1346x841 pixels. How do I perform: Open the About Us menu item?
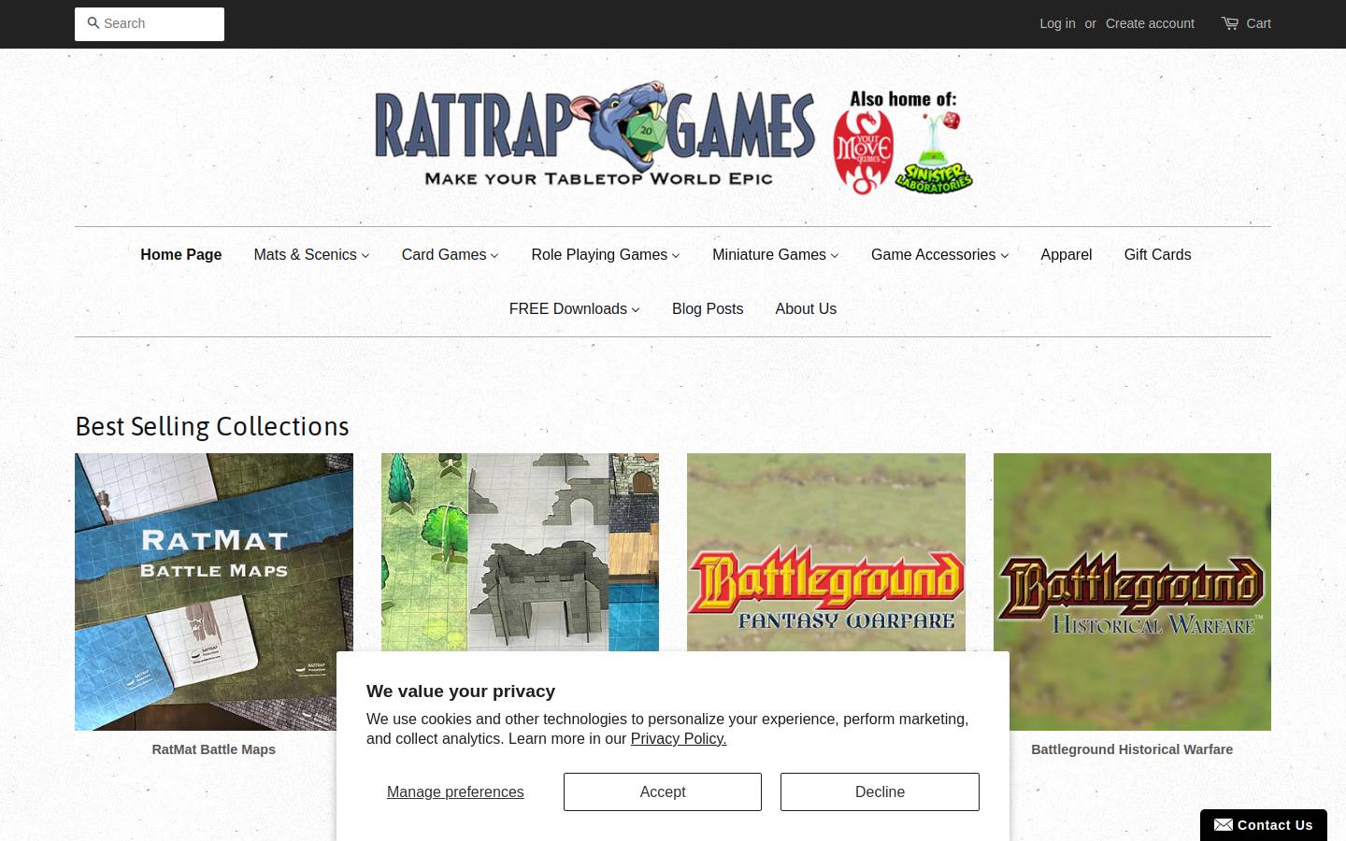[x=806, y=308]
